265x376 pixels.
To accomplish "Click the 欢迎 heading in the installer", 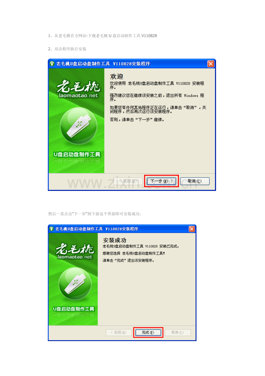I will 117,77.
